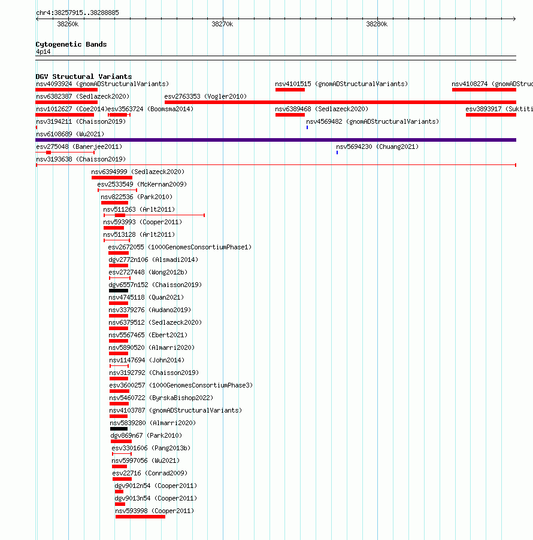The image size is (533, 540).
Task: Select the DGV Structural Variants track title
Action: 84,77
